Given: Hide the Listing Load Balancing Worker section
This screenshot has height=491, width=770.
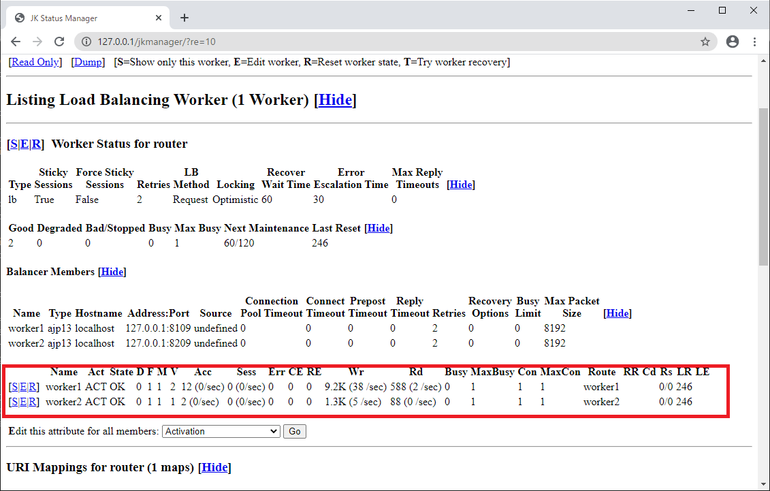Looking at the screenshot, I should pos(336,99).
